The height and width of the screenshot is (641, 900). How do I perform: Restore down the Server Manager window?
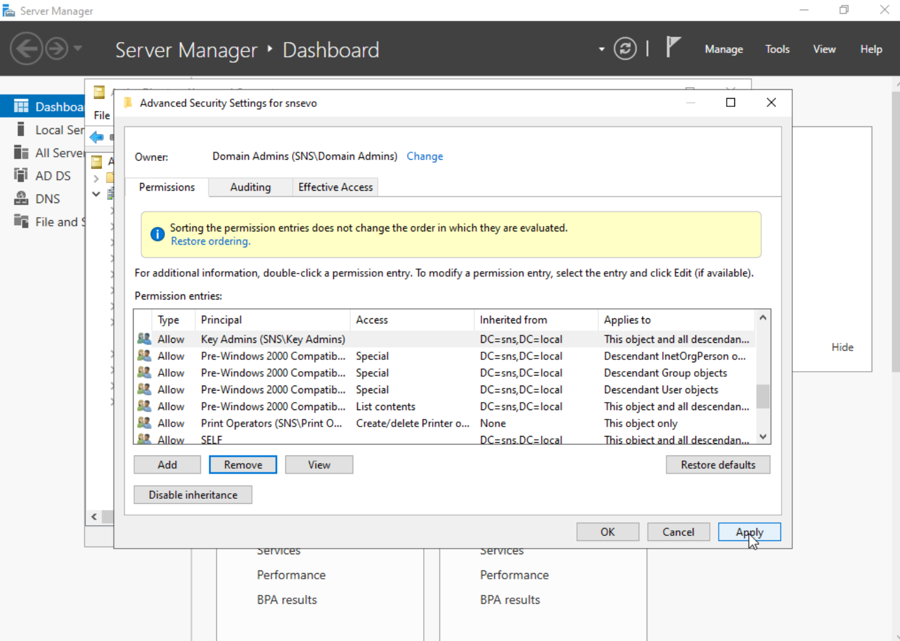point(844,9)
